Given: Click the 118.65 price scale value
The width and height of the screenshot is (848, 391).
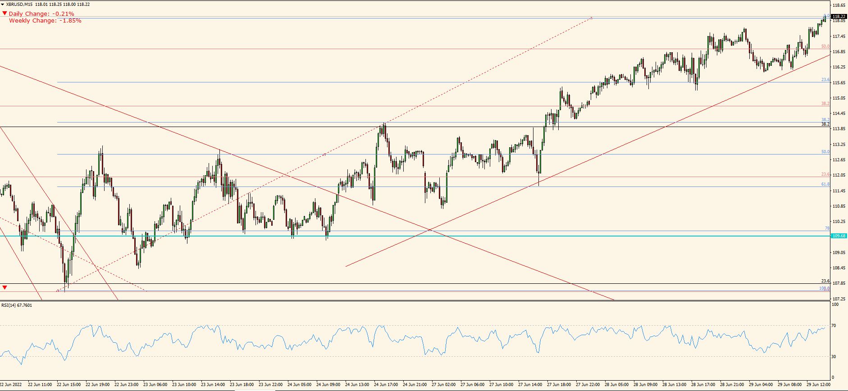Looking at the screenshot, I should point(839,5).
